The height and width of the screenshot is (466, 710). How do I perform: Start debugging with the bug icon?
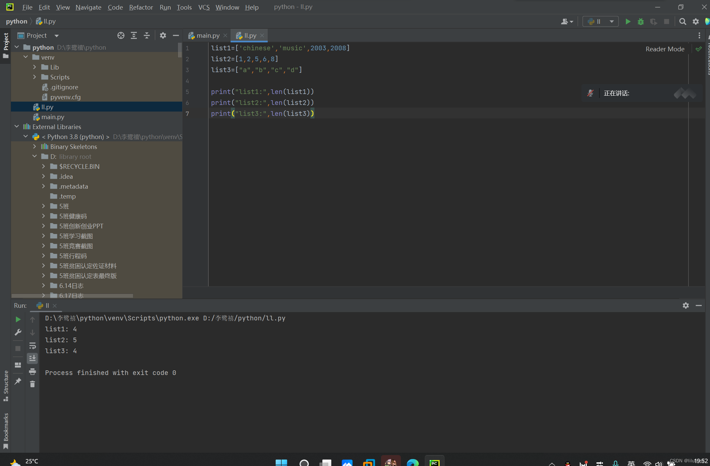(x=640, y=22)
